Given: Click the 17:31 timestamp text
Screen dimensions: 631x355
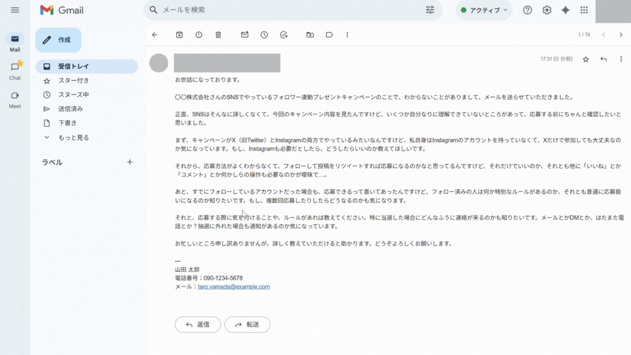Looking at the screenshot, I should tap(556, 59).
